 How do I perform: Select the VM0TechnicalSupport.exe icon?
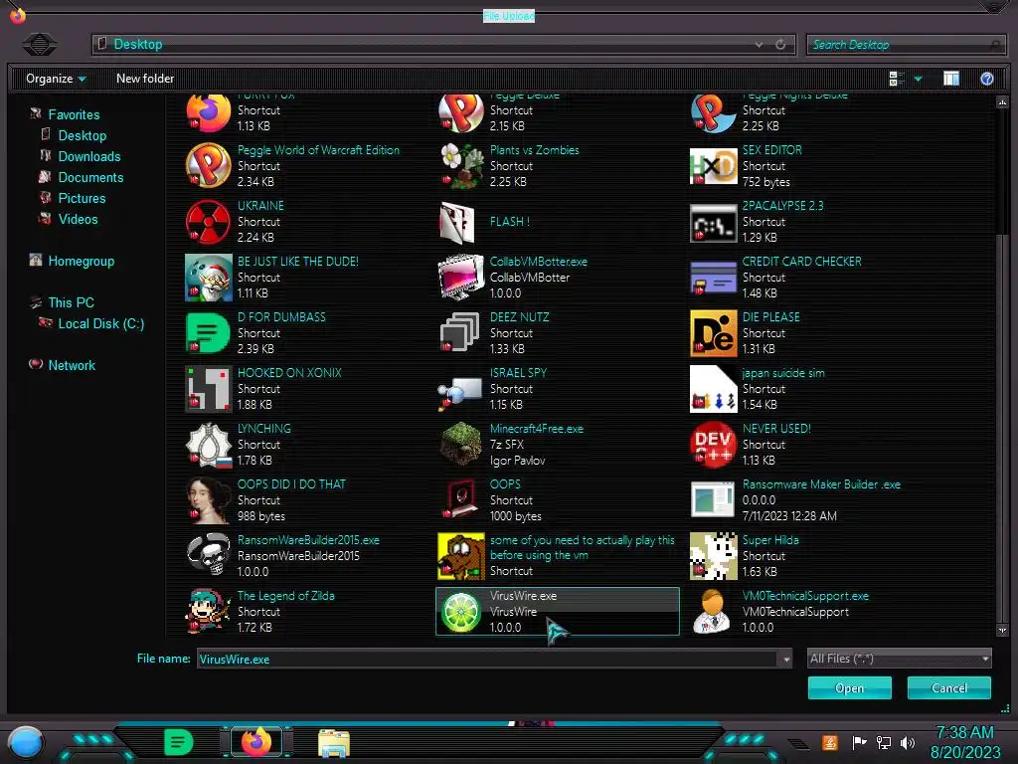712,612
